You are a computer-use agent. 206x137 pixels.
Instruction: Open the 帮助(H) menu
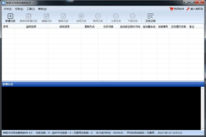[42, 9]
